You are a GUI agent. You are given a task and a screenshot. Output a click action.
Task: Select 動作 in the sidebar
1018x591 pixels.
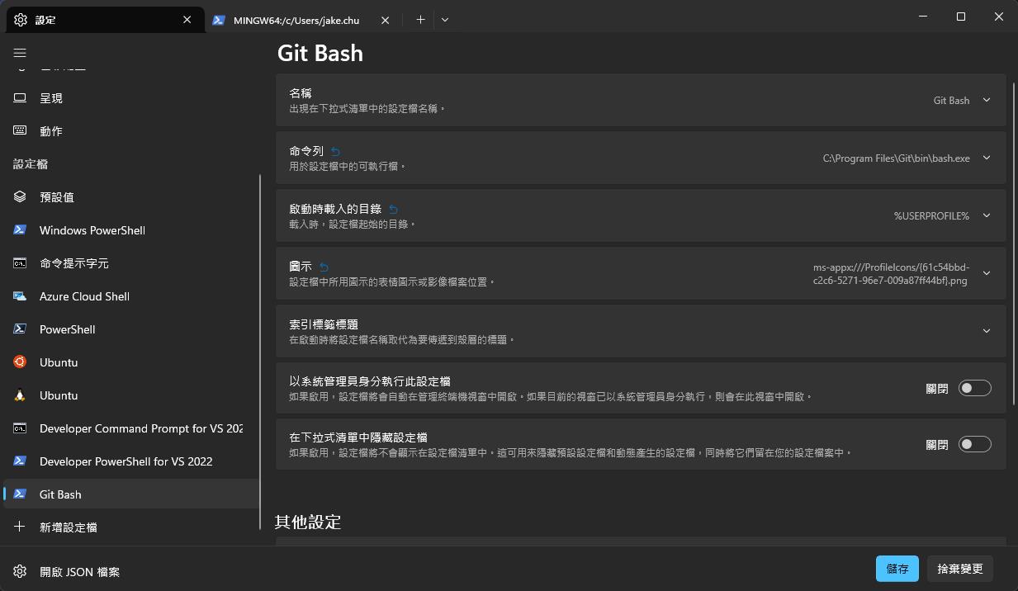(131, 130)
